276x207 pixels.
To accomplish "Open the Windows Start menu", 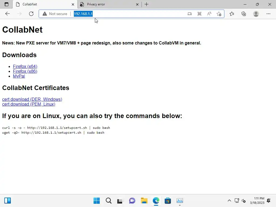I will [96, 201].
